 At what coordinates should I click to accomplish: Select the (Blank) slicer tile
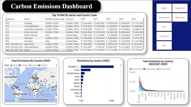point(164,8)
